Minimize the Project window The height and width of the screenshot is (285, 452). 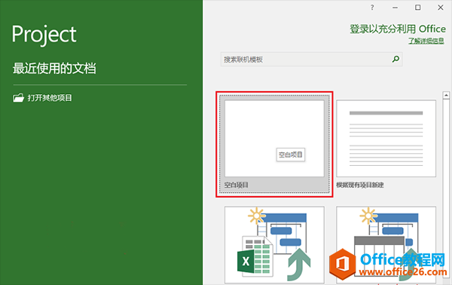[x=395, y=8]
